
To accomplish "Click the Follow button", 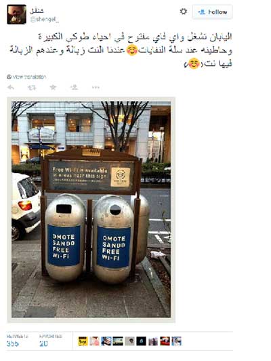I will [212, 12].
